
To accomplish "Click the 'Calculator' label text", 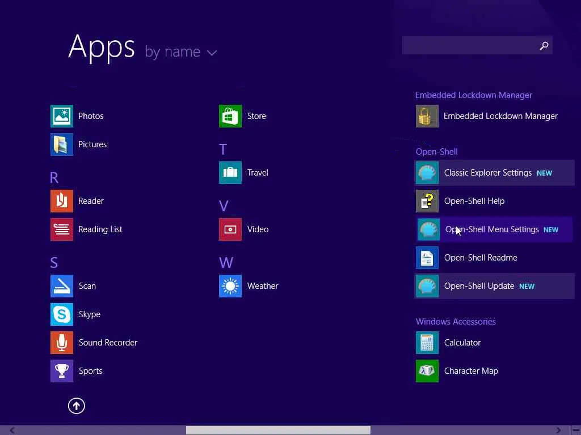I will pyautogui.click(x=462, y=343).
